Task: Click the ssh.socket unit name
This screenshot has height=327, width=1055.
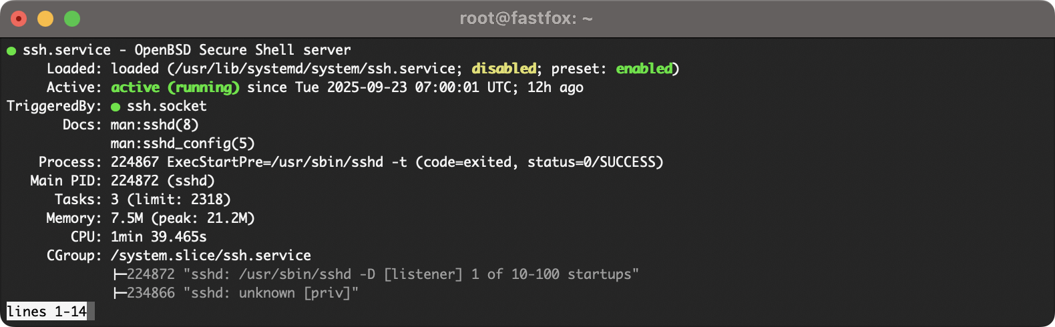Action: tap(167, 106)
